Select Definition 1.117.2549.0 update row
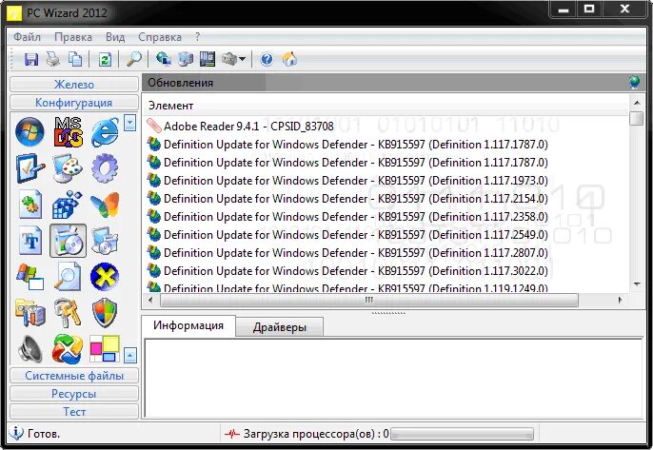 coord(347,235)
